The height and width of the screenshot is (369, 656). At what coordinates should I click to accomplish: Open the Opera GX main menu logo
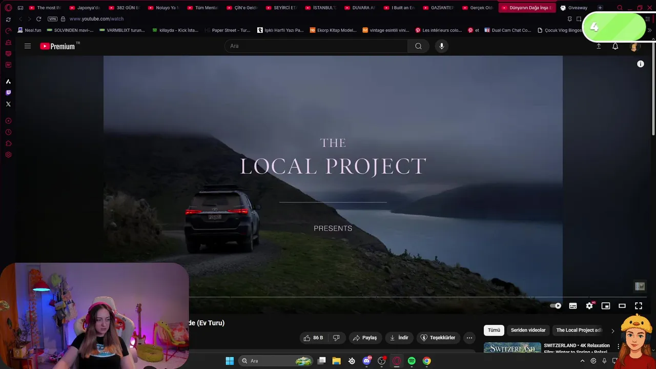8,8
